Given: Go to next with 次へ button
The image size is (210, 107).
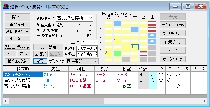Looking at the screenshot, I should [10, 54].
